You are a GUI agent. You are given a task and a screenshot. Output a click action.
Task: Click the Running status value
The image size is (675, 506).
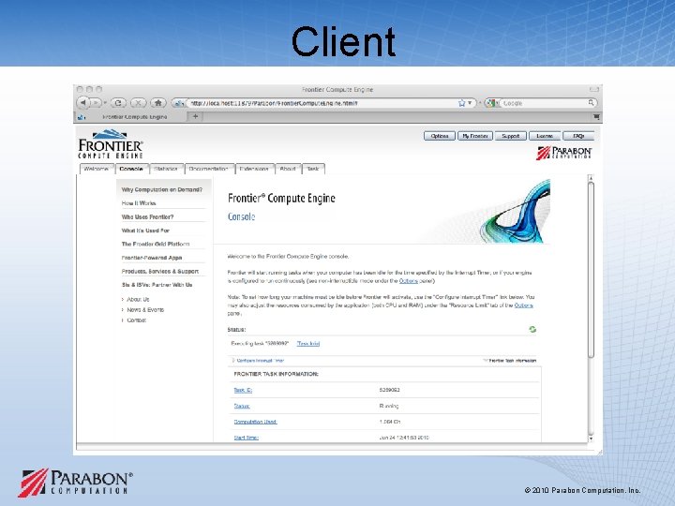pos(389,406)
